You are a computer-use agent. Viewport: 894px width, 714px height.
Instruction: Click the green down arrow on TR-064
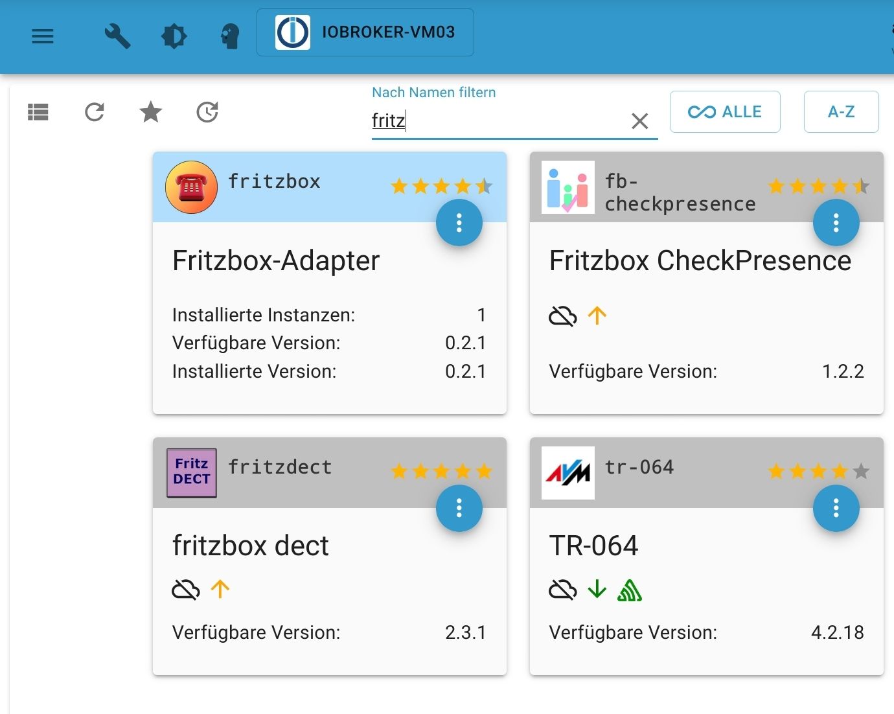click(597, 589)
